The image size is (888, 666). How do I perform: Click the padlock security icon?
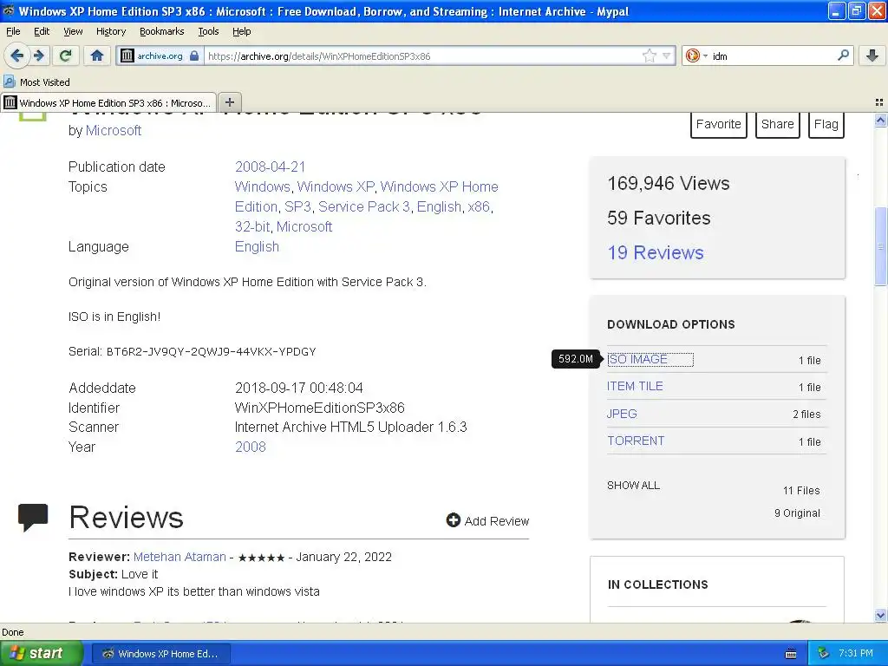coord(194,55)
